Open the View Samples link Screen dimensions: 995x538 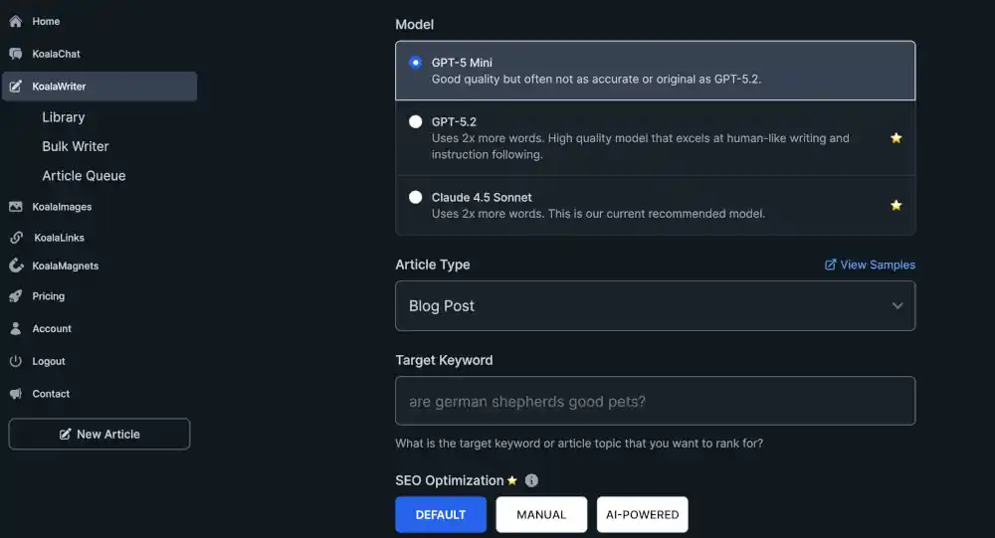click(870, 265)
